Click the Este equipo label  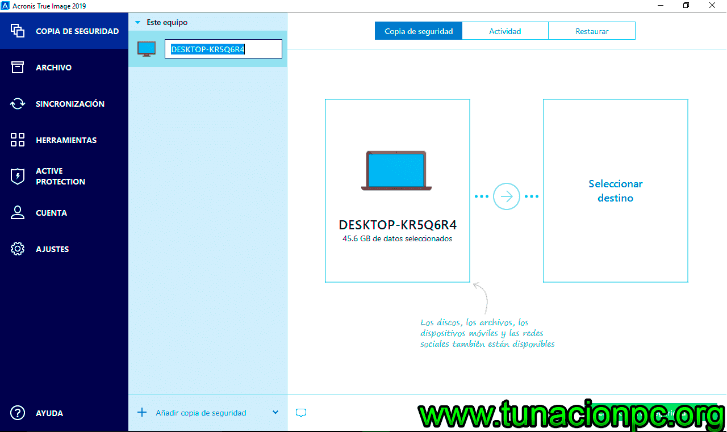point(167,23)
